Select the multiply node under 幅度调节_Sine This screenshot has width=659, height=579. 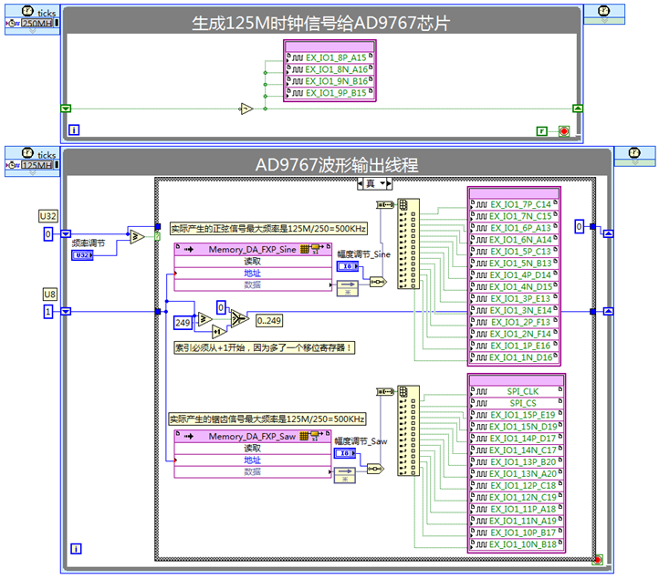(348, 288)
